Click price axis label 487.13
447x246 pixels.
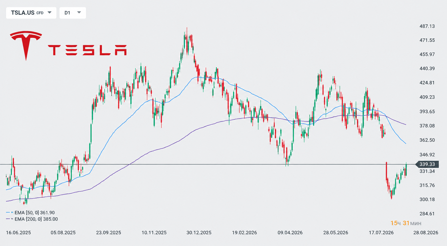coord(427,26)
